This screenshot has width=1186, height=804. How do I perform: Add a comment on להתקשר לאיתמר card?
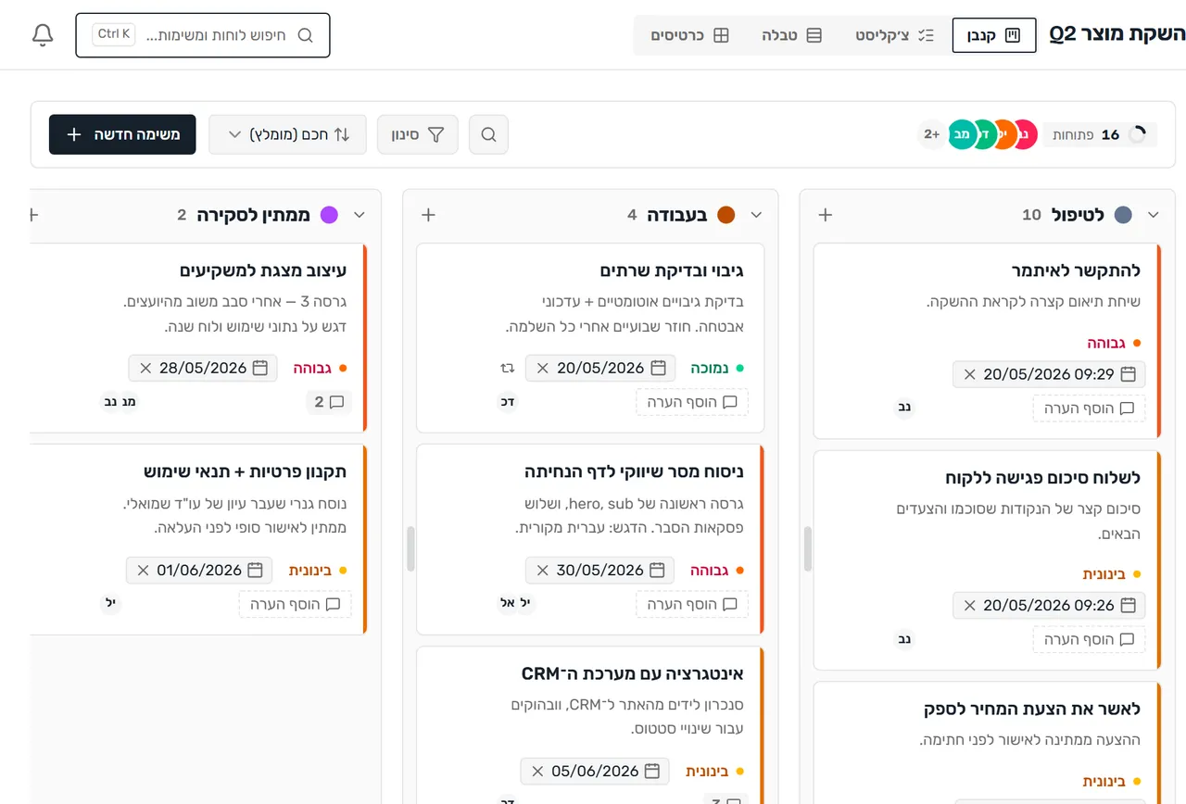1089,408
